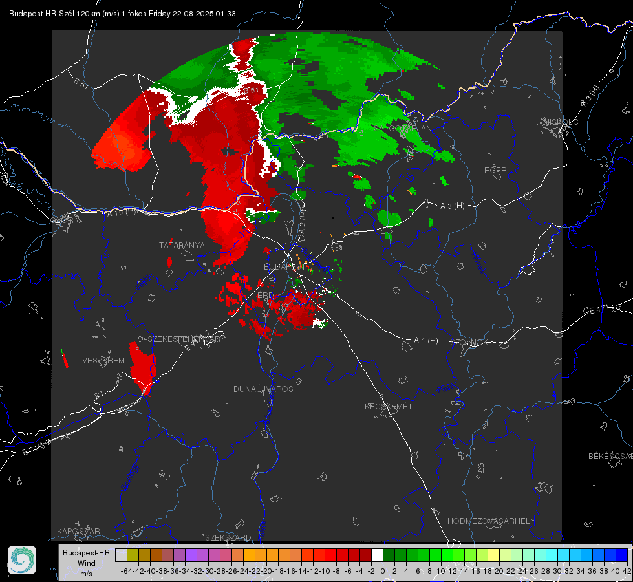Image resolution: width=633 pixels, height=582 pixels.
Task: Select the MISKOLC city label
Action: click(x=561, y=122)
